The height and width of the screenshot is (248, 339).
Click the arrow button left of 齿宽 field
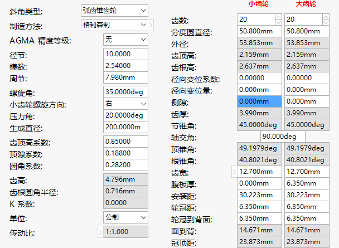point(234,172)
